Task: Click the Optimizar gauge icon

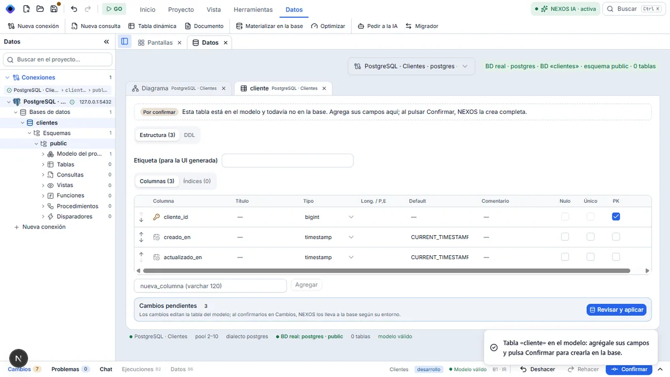Action: pyautogui.click(x=314, y=26)
